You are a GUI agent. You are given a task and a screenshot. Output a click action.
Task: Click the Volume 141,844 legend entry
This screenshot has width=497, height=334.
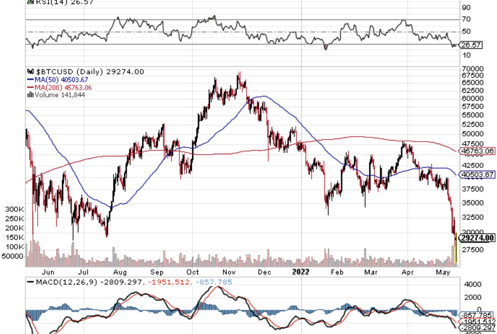coord(55,95)
